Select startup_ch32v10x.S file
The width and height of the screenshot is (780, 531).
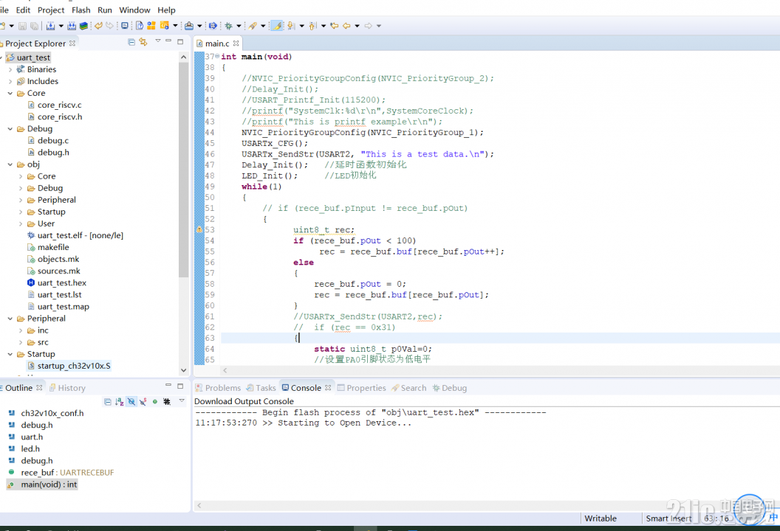[69, 366]
